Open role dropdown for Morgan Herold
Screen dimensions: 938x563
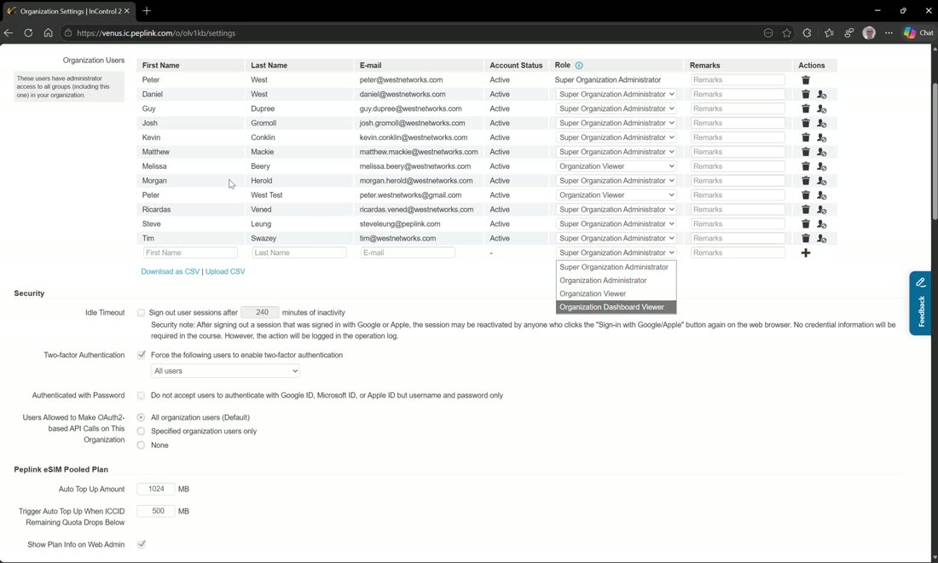617,181
